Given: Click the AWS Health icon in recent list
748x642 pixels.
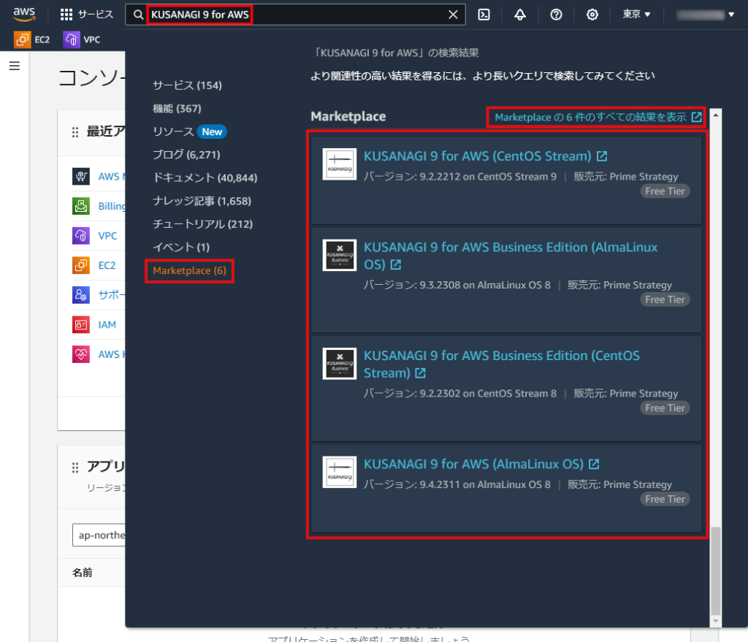Looking at the screenshot, I should (80, 354).
